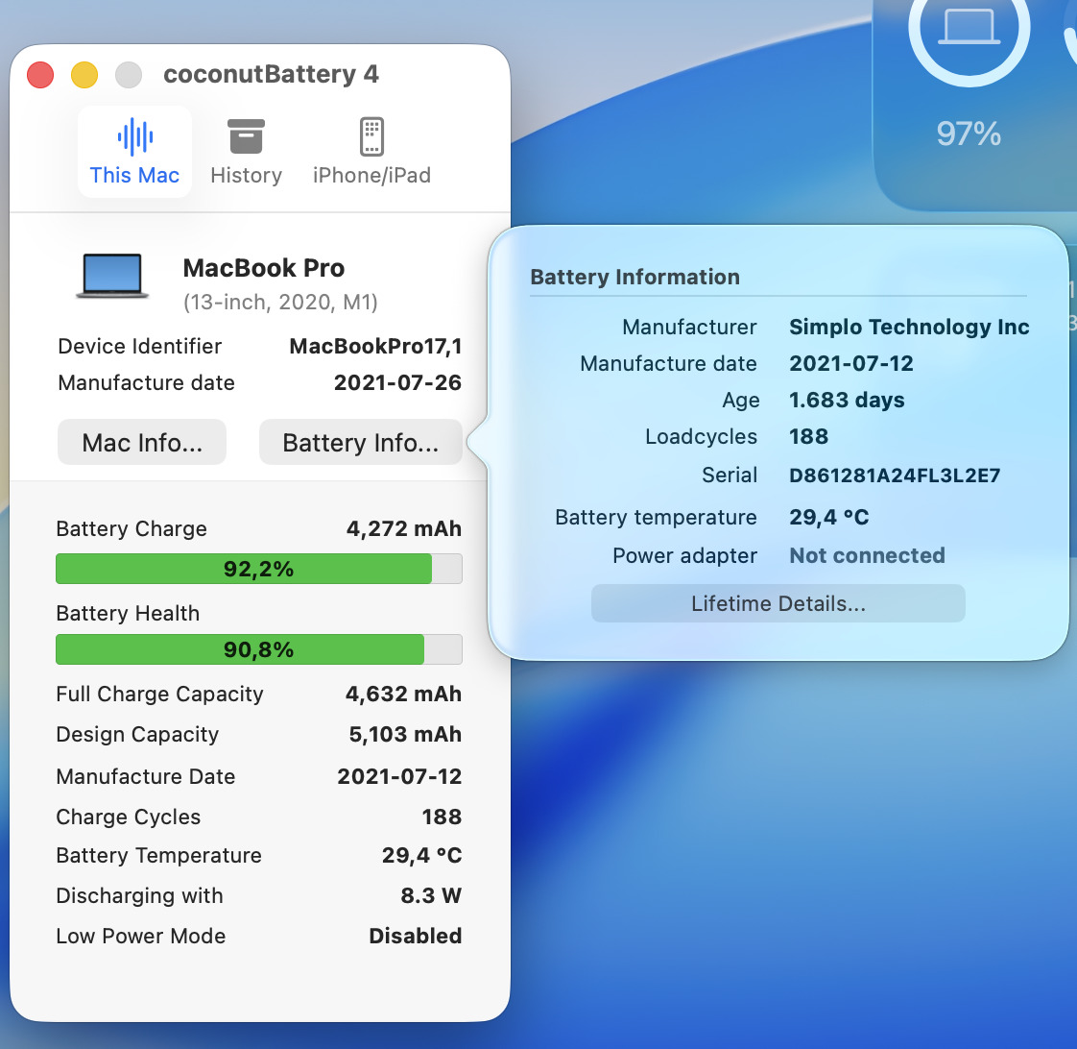
Task: Click the Battery Health 90,8% bar
Action: 259,649
